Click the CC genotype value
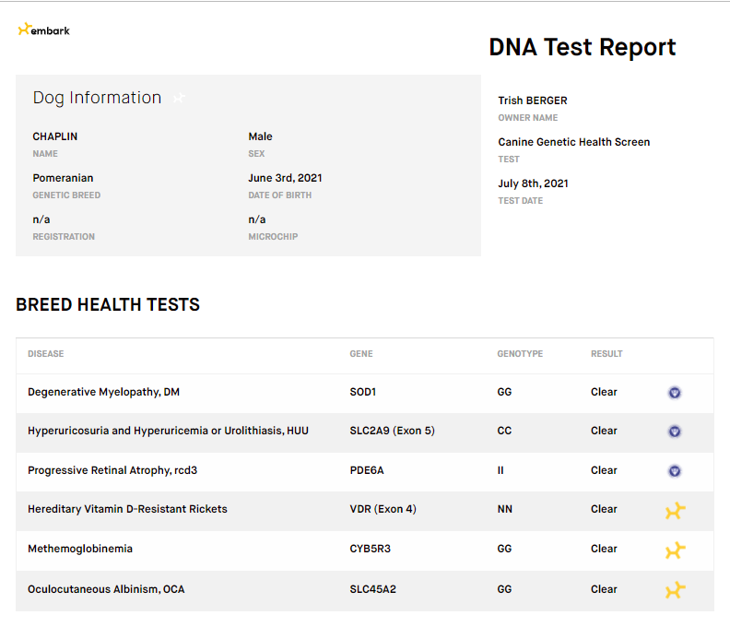 point(504,431)
